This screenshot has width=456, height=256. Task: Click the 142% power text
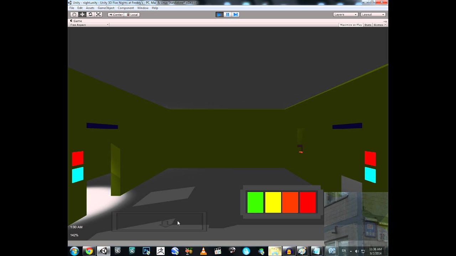click(74, 235)
